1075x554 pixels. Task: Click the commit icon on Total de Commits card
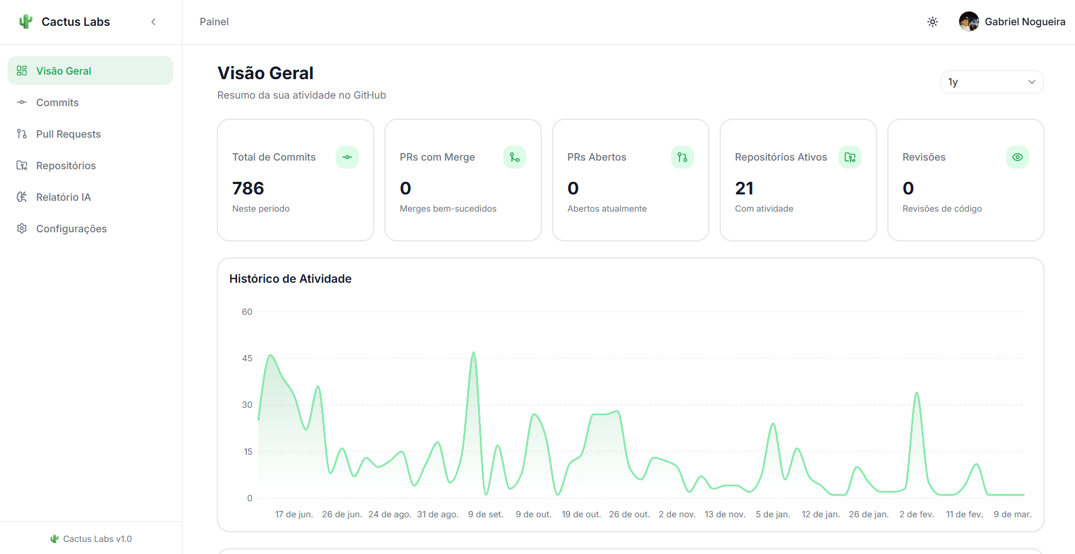pos(347,157)
